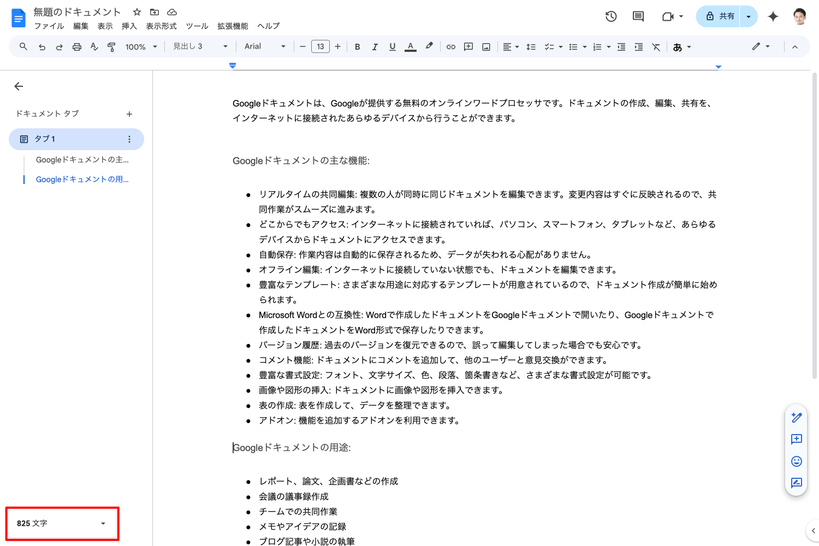Add a new document tab with plus
The width and height of the screenshot is (819, 546).
[129, 114]
